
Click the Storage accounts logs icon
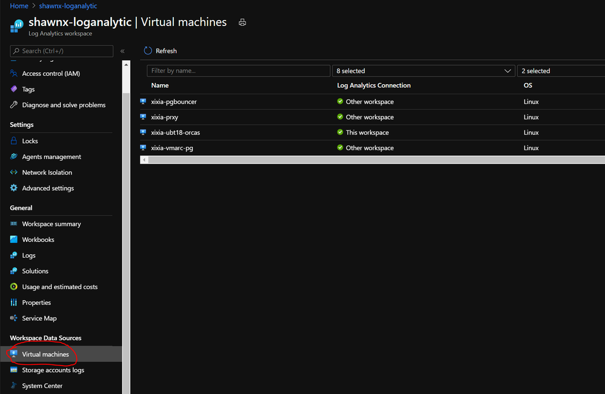point(14,370)
